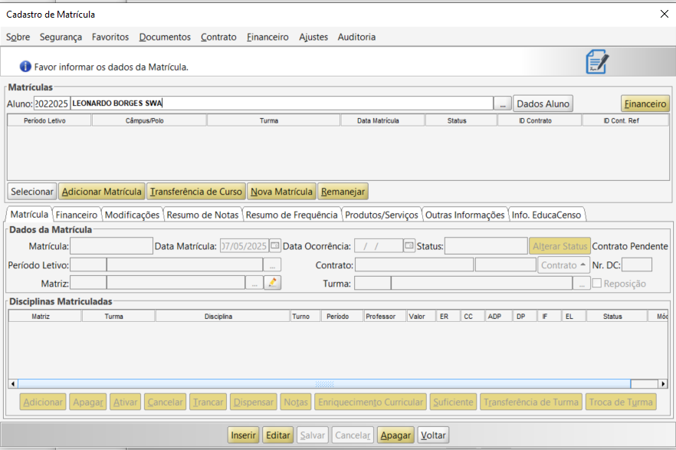Open the Sobre menu
The width and height of the screenshot is (676, 450).
click(18, 37)
